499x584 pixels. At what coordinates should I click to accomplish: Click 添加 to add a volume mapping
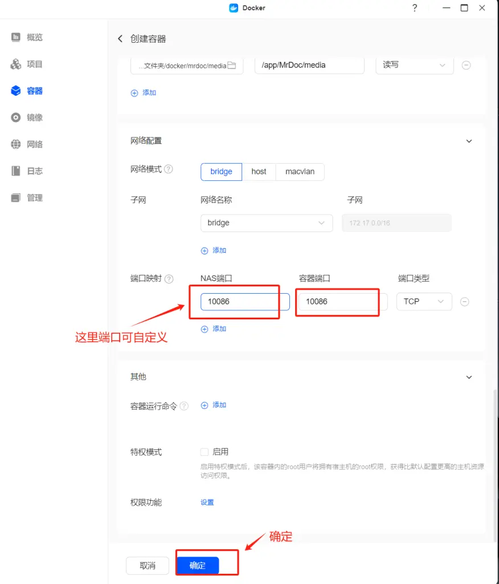click(144, 93)
